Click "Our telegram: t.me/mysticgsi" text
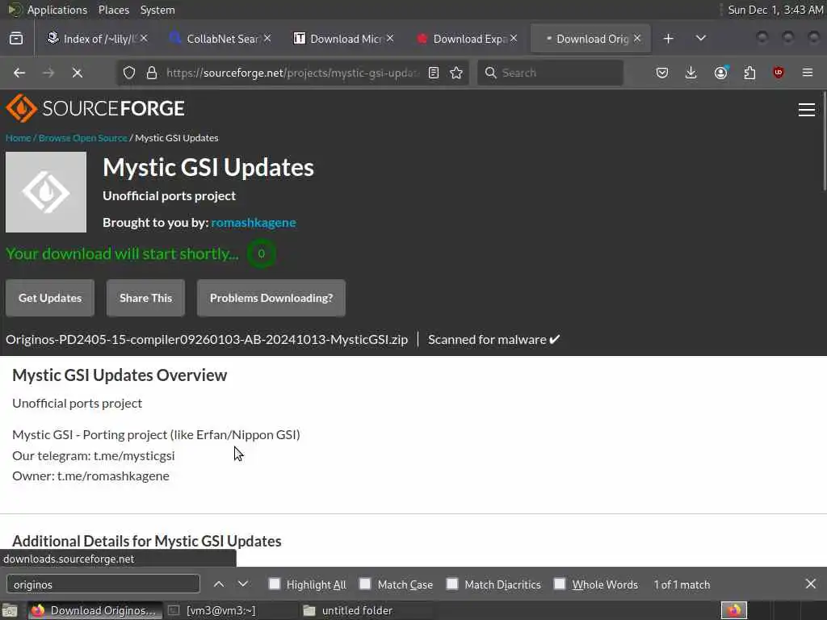 (94, 455)
